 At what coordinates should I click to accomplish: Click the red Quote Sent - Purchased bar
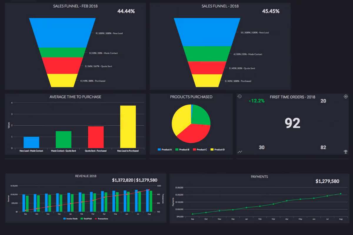coord(96,137)
